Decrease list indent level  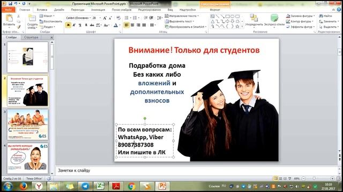(x=146, y=18)
